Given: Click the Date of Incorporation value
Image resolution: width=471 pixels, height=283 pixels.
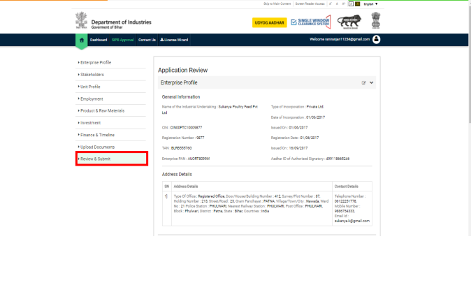Looking at the screenshot, I should [315, 117].
